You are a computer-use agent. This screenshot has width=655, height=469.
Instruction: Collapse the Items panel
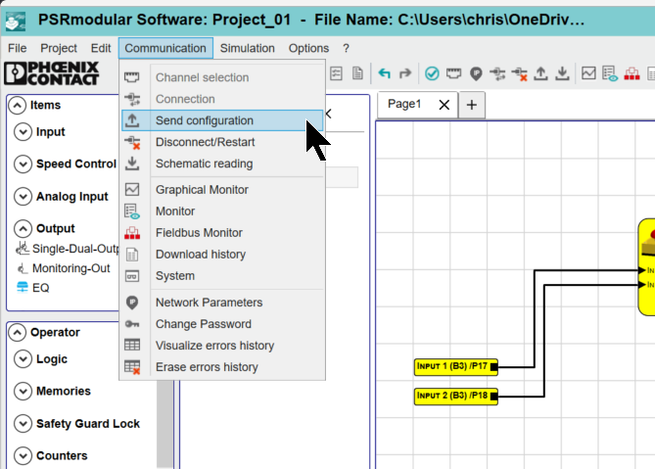[17, 105]
